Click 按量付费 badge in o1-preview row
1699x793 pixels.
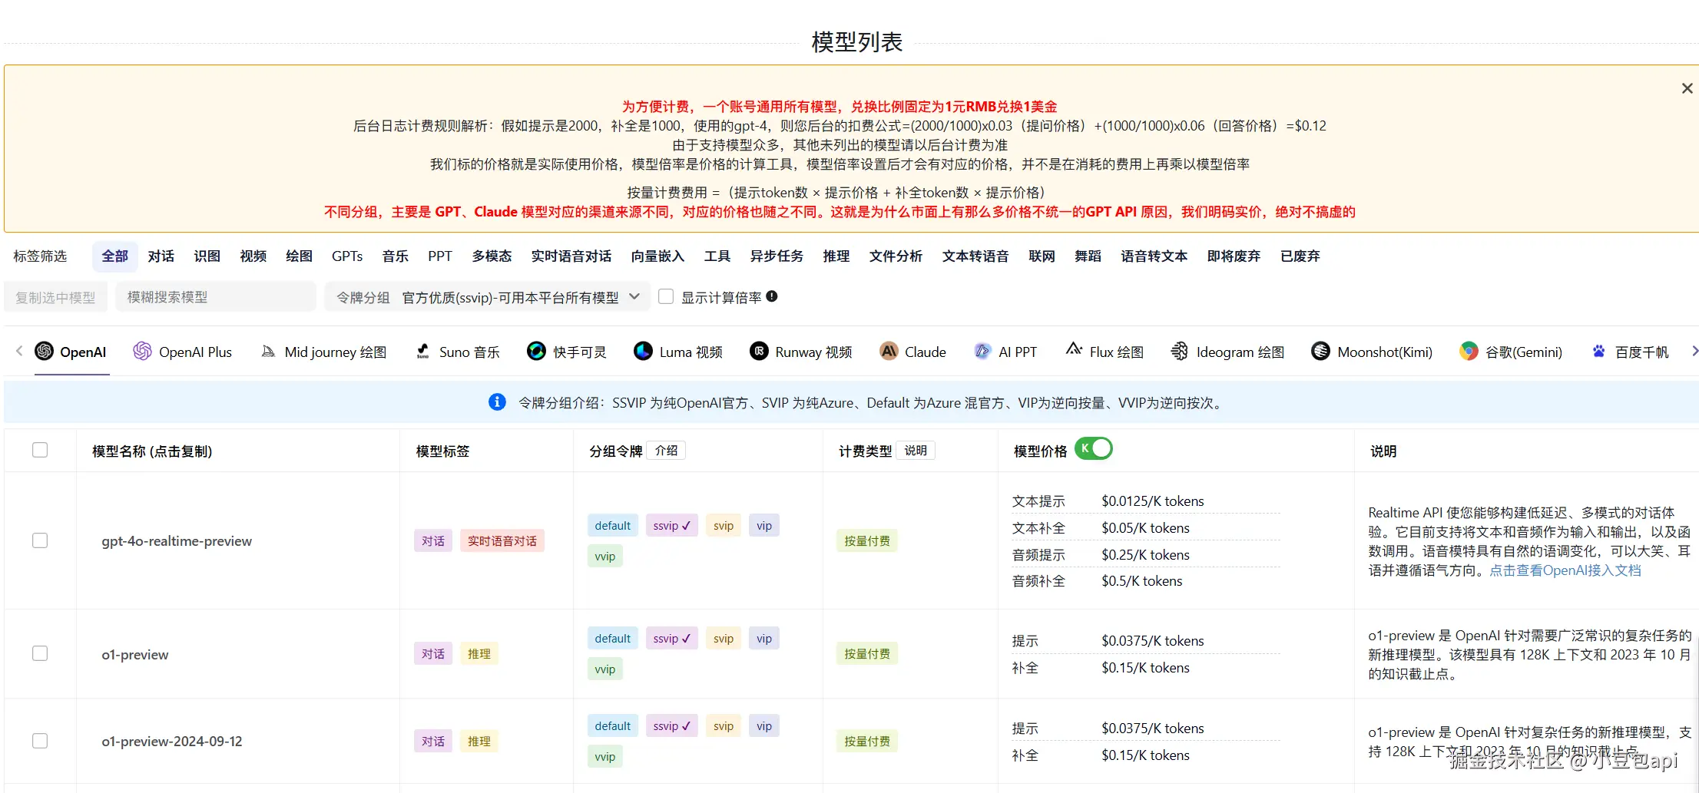coord(867,654)
